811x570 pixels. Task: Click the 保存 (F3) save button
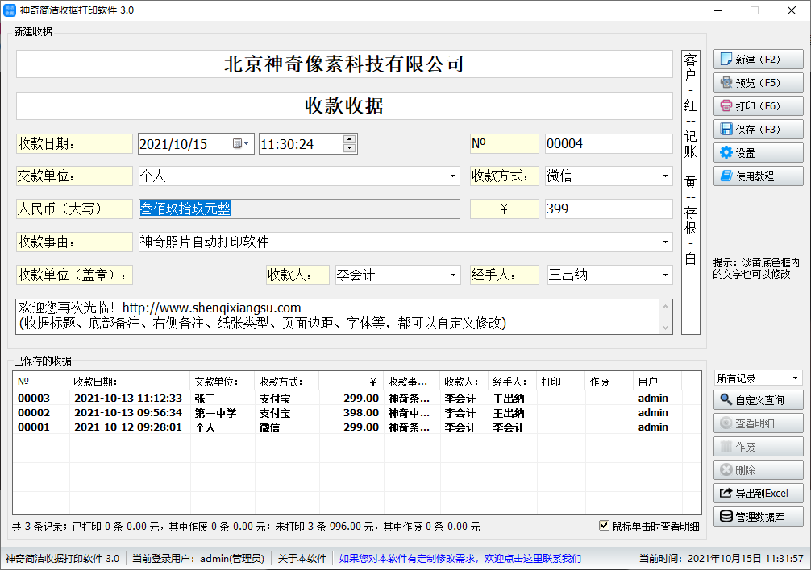759,129
